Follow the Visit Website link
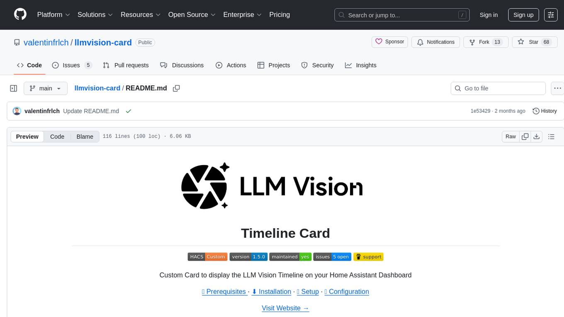 (285, 308)
